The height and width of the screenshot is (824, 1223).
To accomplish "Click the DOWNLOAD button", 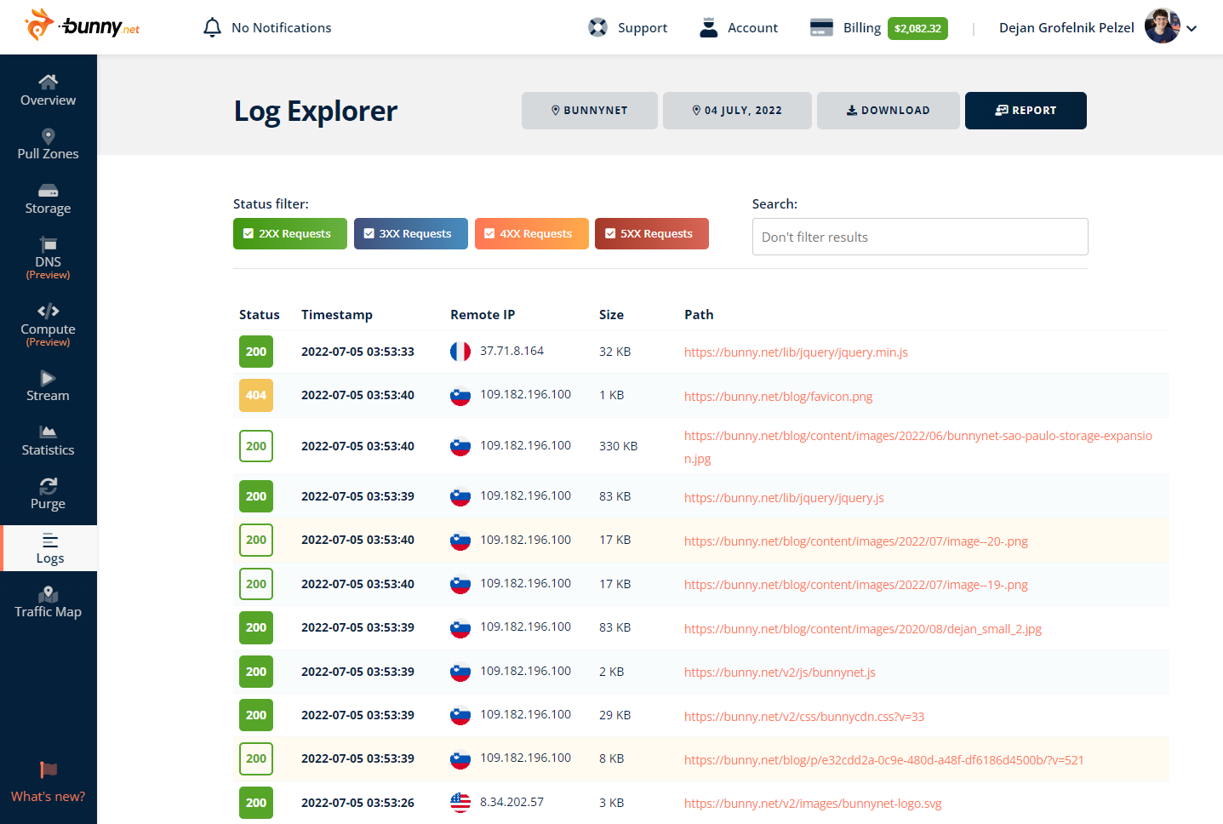I will (x=889, y=111).
